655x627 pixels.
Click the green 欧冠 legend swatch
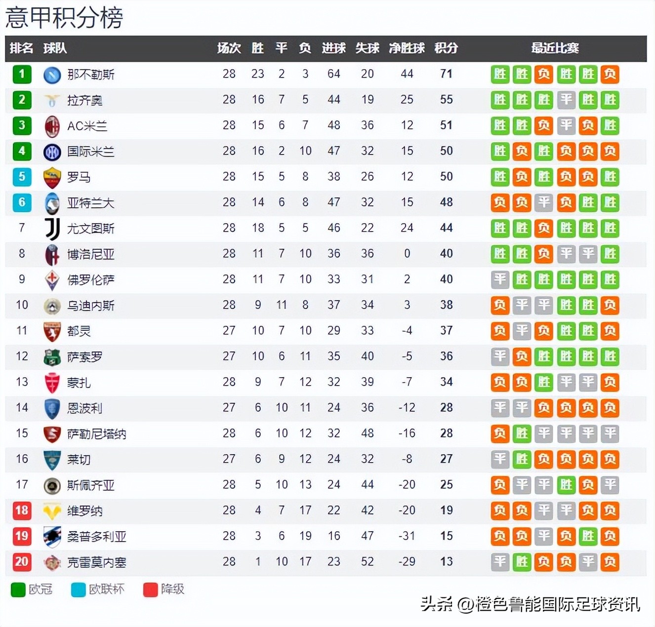tap(18, 589)
